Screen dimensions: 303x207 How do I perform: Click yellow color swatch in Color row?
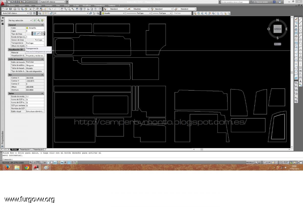coord(27,28)
